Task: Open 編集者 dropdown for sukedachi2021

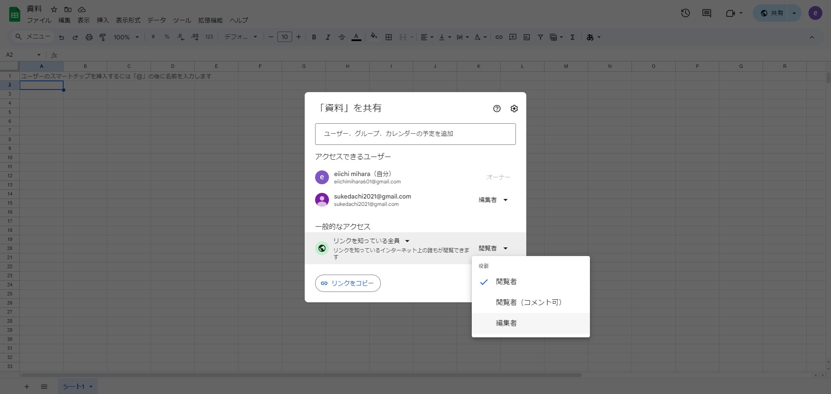Action: tap(493, 200)
